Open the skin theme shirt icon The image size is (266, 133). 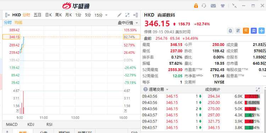(223, 6)
